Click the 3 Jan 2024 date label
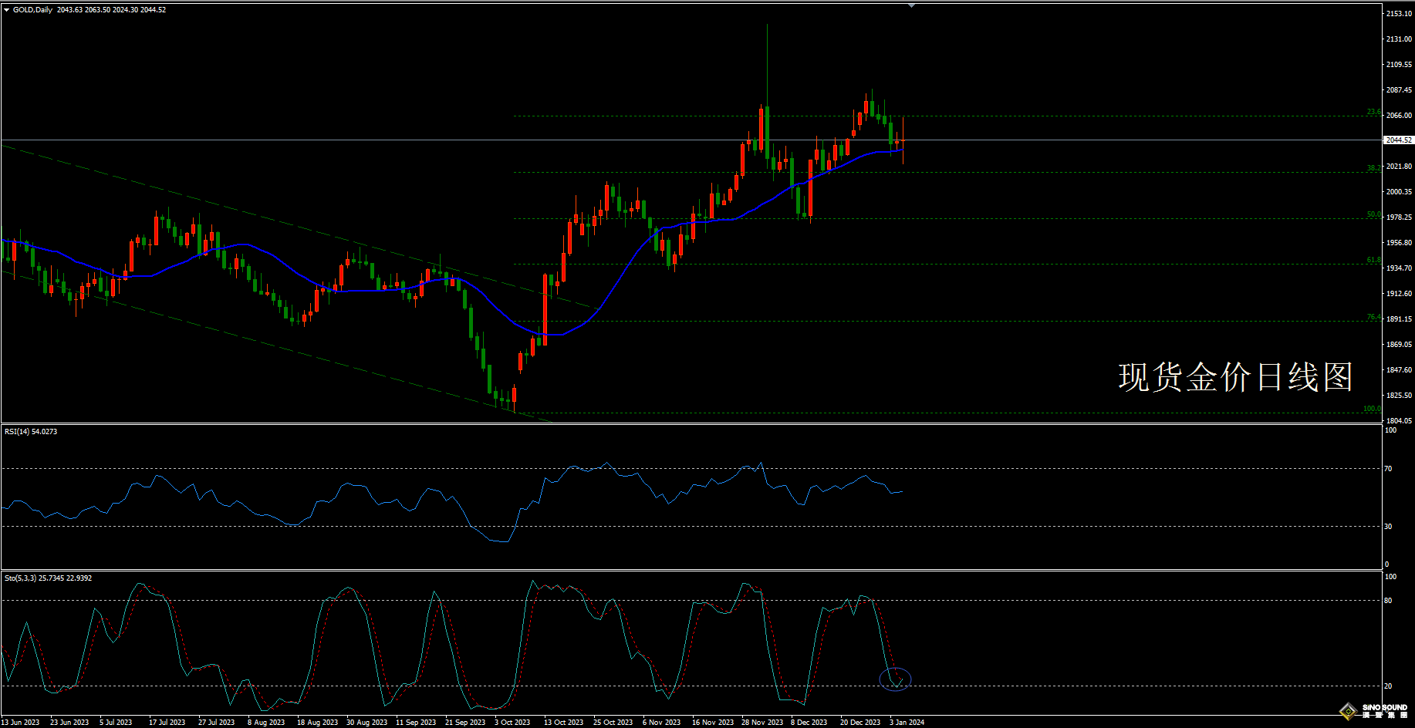Screen dimensions: 1415x728 [907, 723]
